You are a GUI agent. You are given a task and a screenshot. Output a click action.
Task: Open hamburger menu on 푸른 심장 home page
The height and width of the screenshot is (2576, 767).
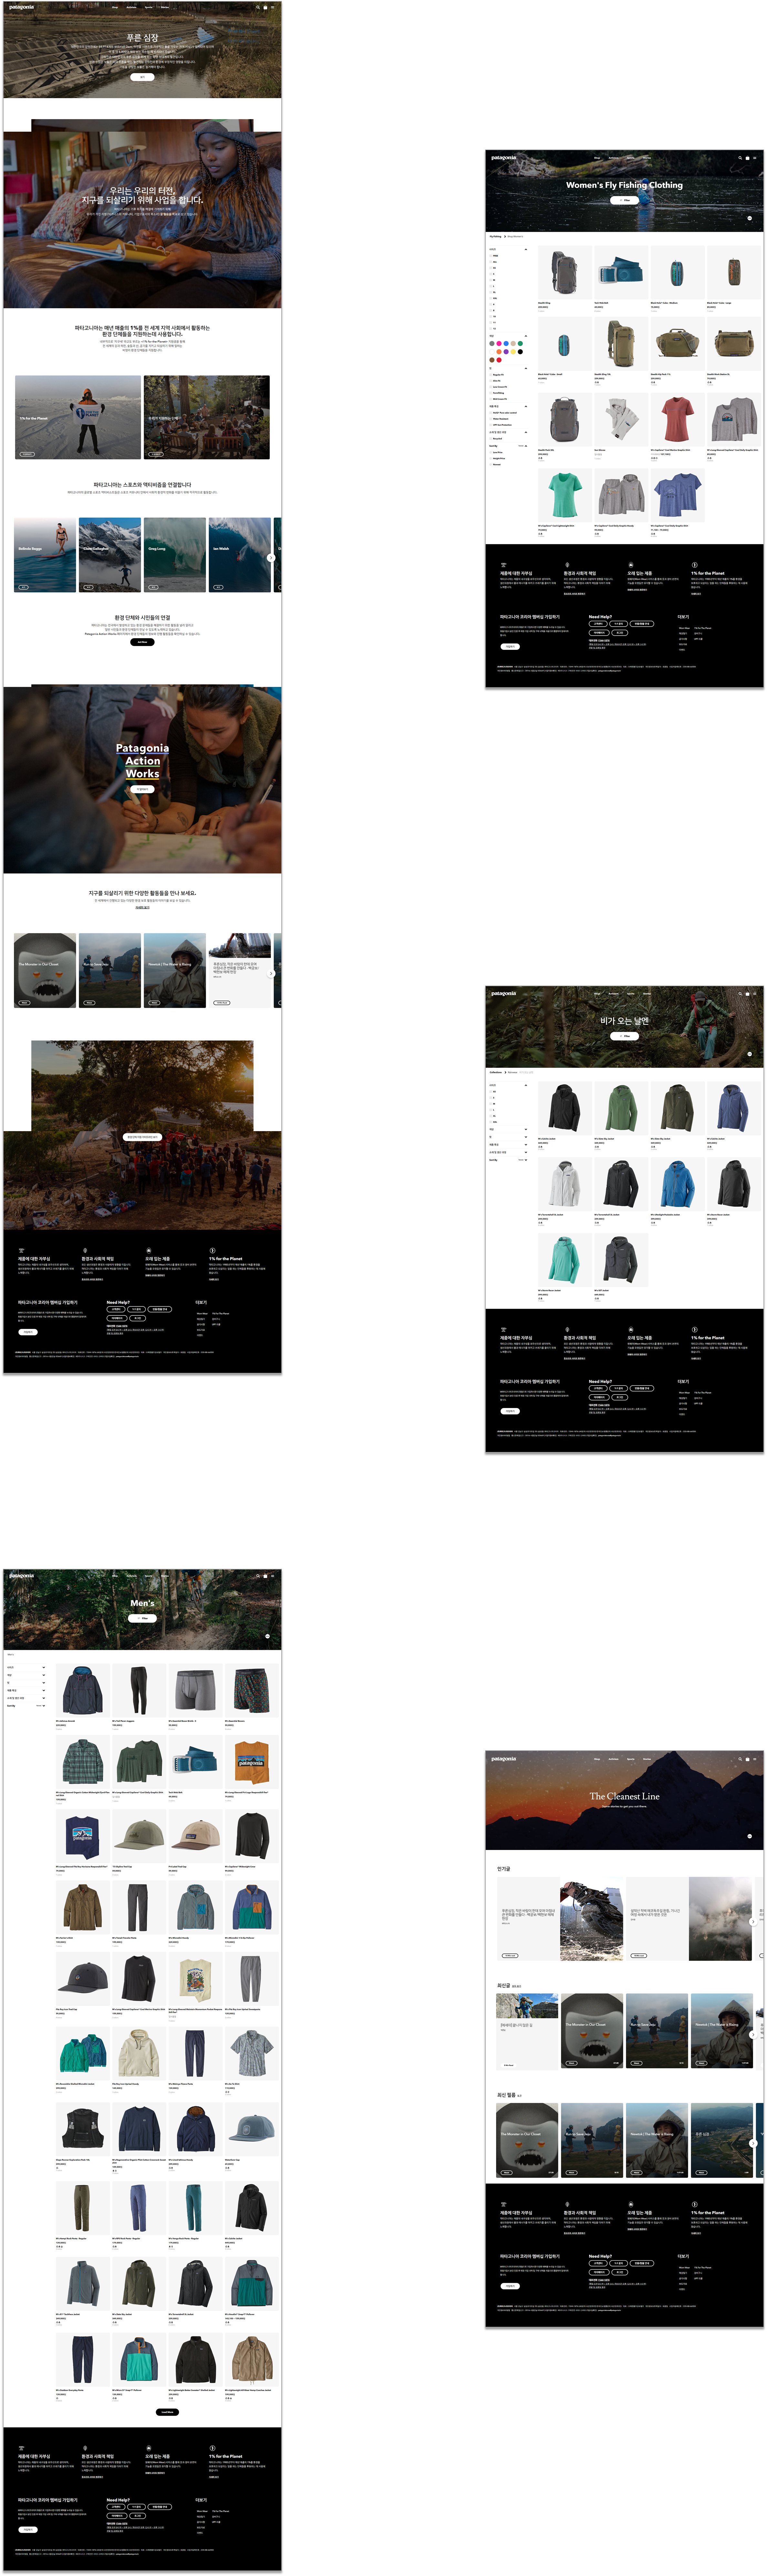[273, 7]
